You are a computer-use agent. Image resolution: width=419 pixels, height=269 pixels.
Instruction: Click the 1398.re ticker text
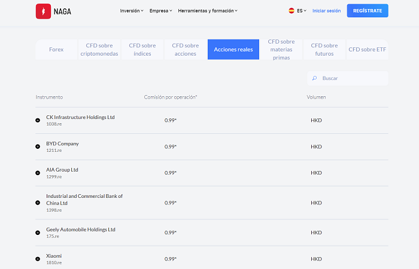(x=54, y=210)
